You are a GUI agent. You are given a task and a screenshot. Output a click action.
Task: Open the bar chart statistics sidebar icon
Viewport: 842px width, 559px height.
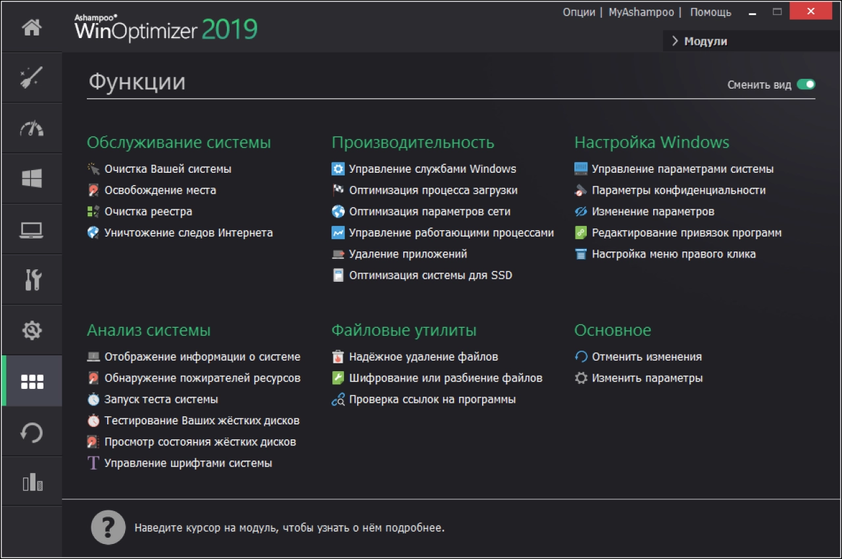point(32,483)
